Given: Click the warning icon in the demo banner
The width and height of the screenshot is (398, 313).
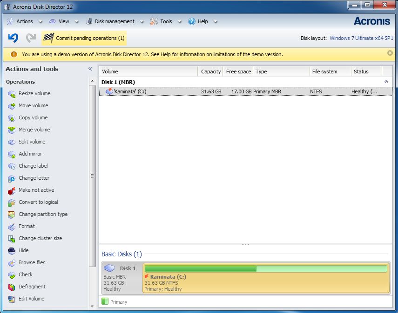Looking at the screenshot, I should (x=14, y=54).
